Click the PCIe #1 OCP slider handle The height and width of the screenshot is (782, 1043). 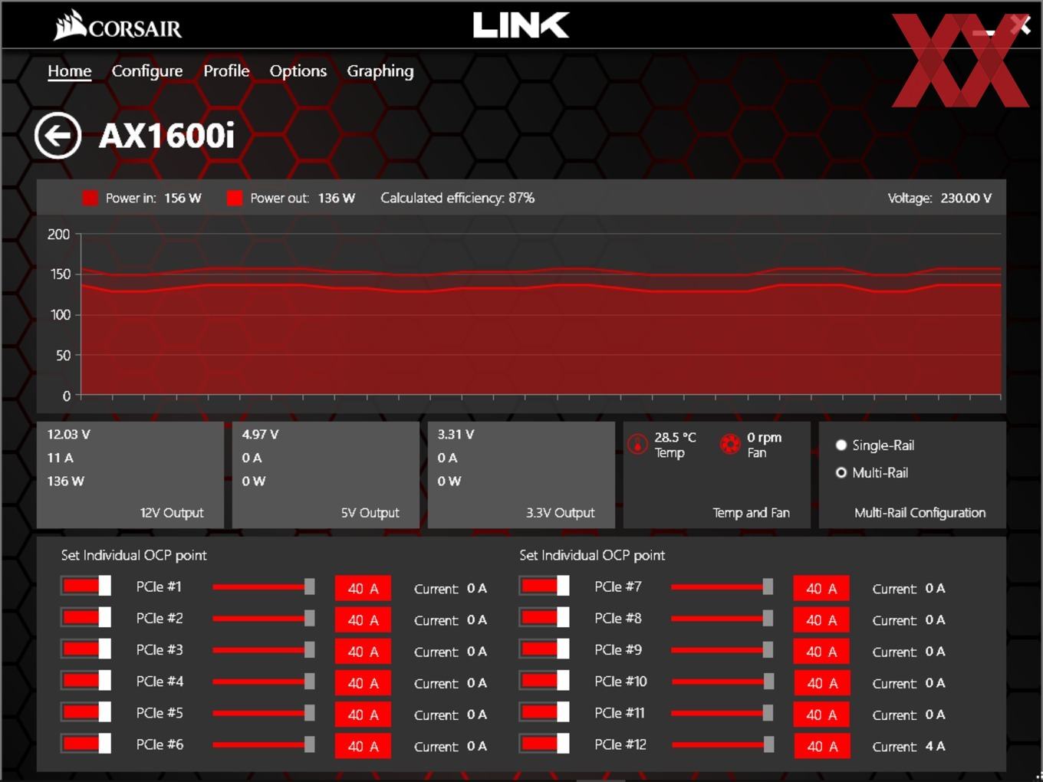pyautogui.click(x=309, y=587)
